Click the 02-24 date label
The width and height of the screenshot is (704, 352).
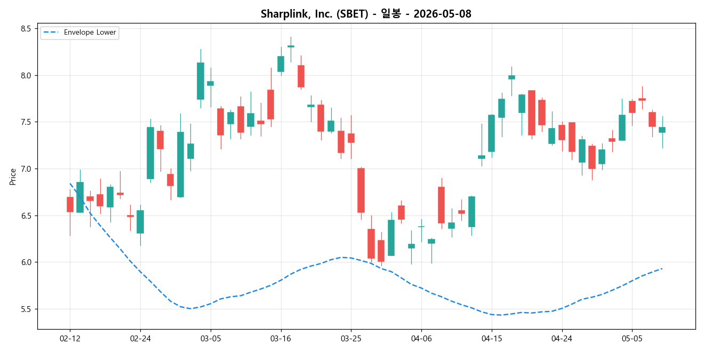pyautogui.click(x=140, y=339)
